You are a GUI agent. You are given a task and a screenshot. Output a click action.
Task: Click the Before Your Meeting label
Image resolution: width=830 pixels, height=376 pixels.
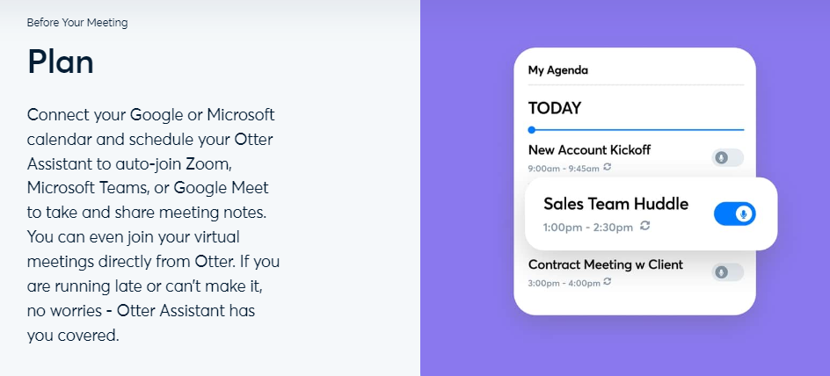pos(77,23)
